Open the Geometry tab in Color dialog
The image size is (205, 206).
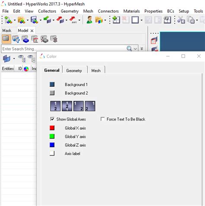pos(74,71)
